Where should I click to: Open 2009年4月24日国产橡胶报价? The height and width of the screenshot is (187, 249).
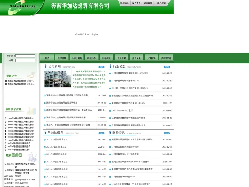20,128
